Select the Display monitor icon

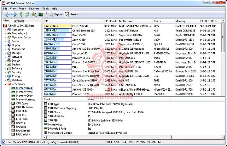pyautogui.click(x=9, y=45)
